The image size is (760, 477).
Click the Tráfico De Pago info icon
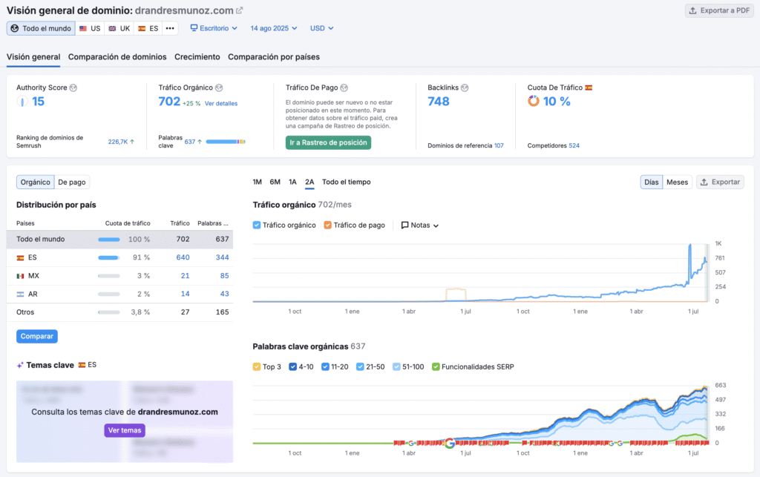point(344,88)
